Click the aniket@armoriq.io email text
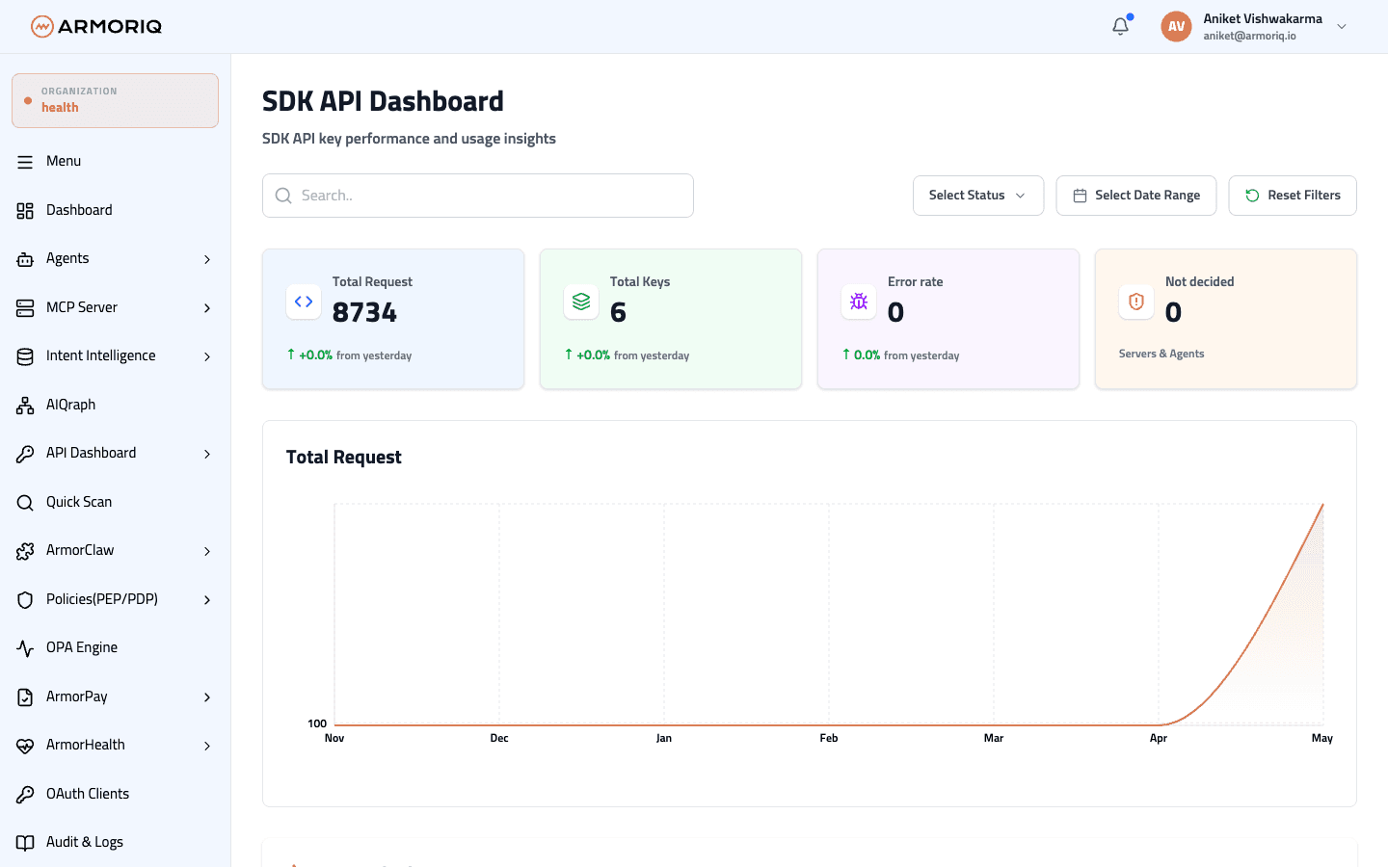 pyautogui.click(x=1249, y=36)
